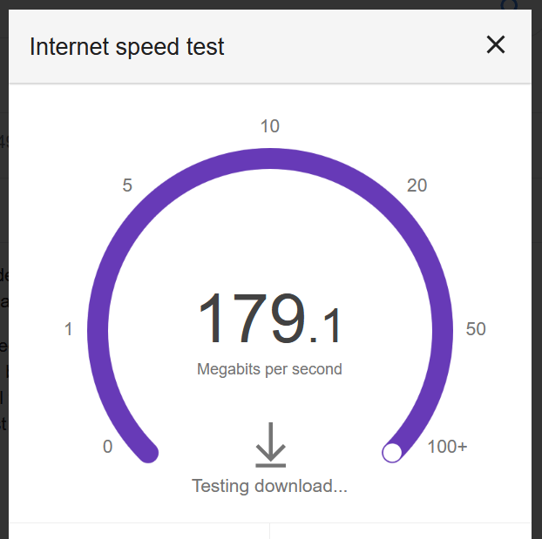The height and width of the screenshot is (539, 542).
Task: Click the 10 label atop the gauge
Action: click(x=270, y=127)
